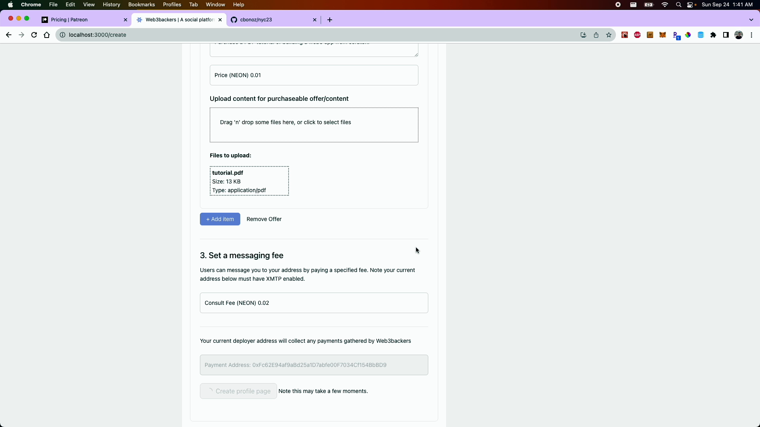Open the Extensions puzzle menu

pyautogui.click(x=713, y=35)
